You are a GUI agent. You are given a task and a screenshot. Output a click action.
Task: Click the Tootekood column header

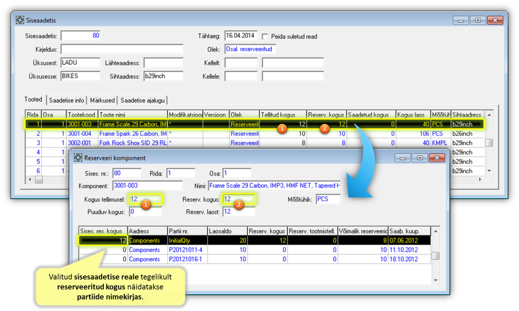click(x=82, y=115)
